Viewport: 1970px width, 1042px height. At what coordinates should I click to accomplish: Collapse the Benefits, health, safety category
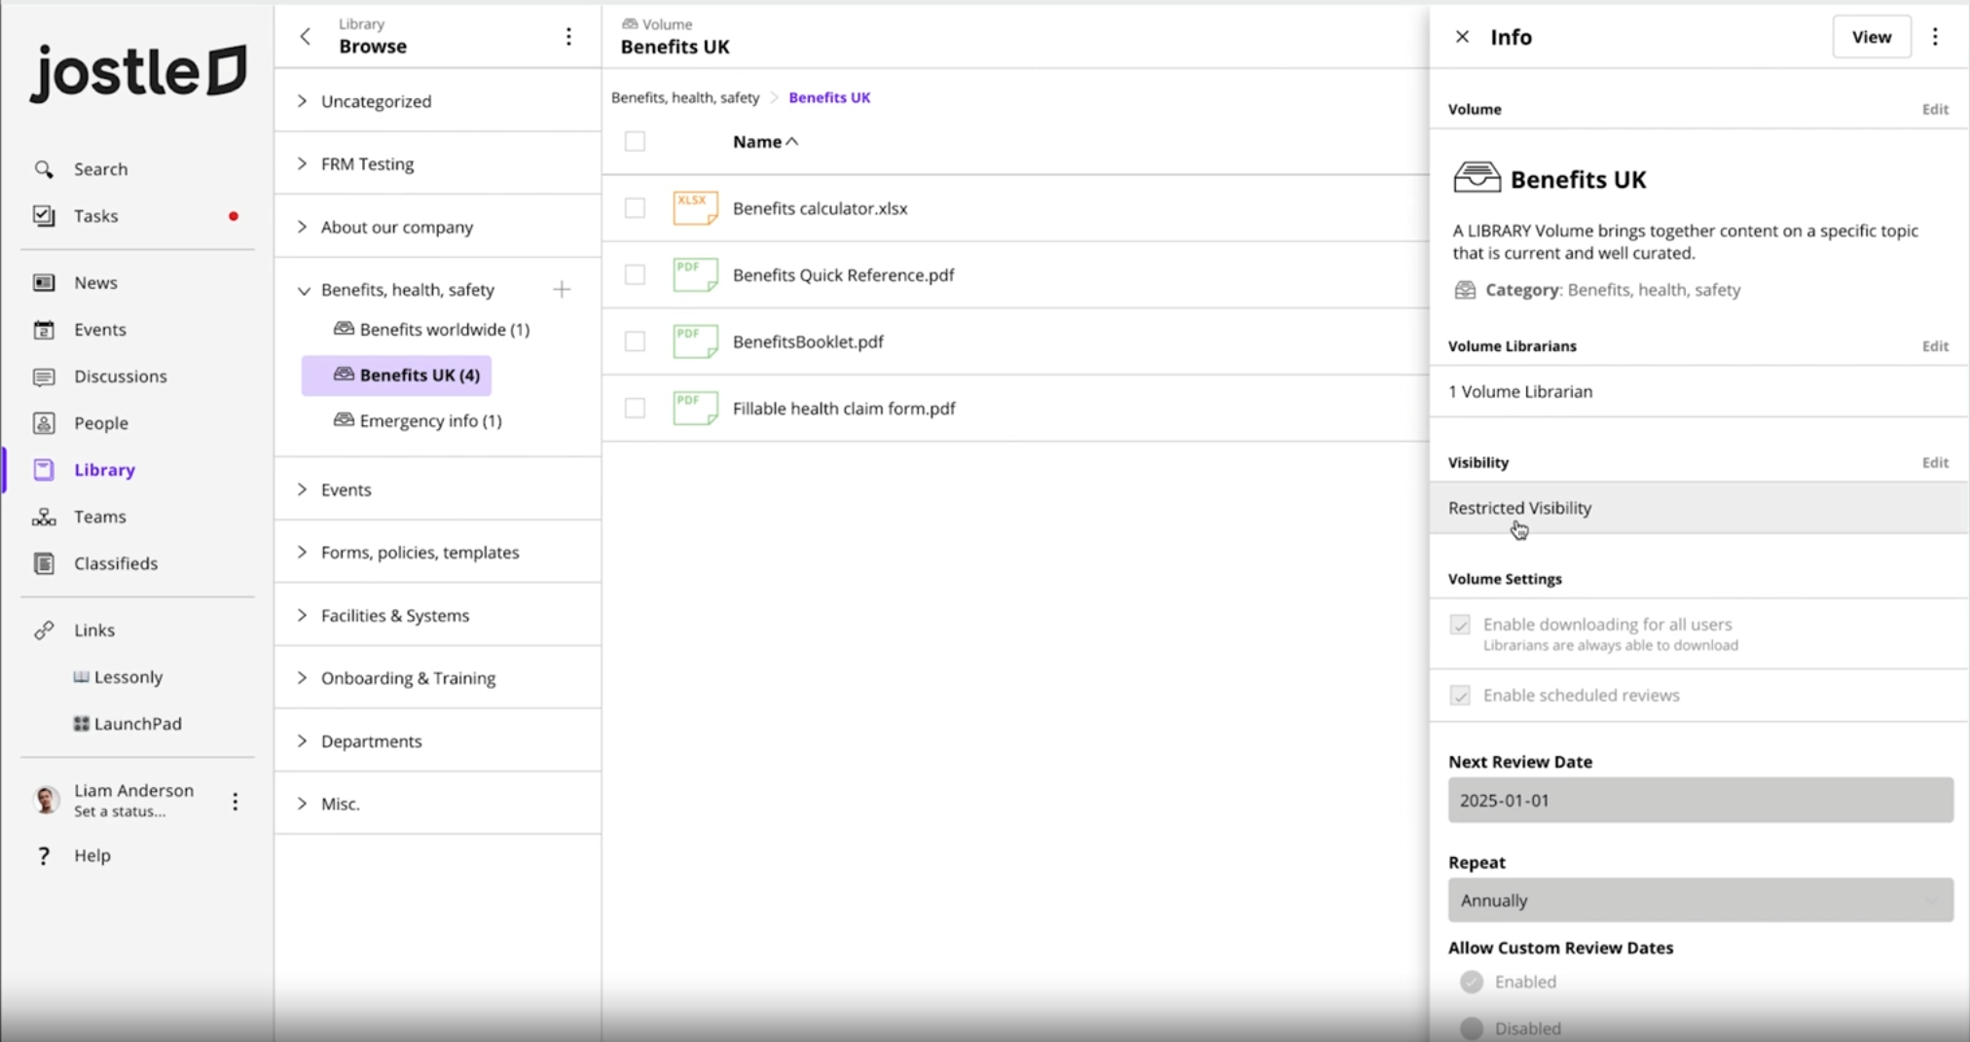click(x=303, y=290)
